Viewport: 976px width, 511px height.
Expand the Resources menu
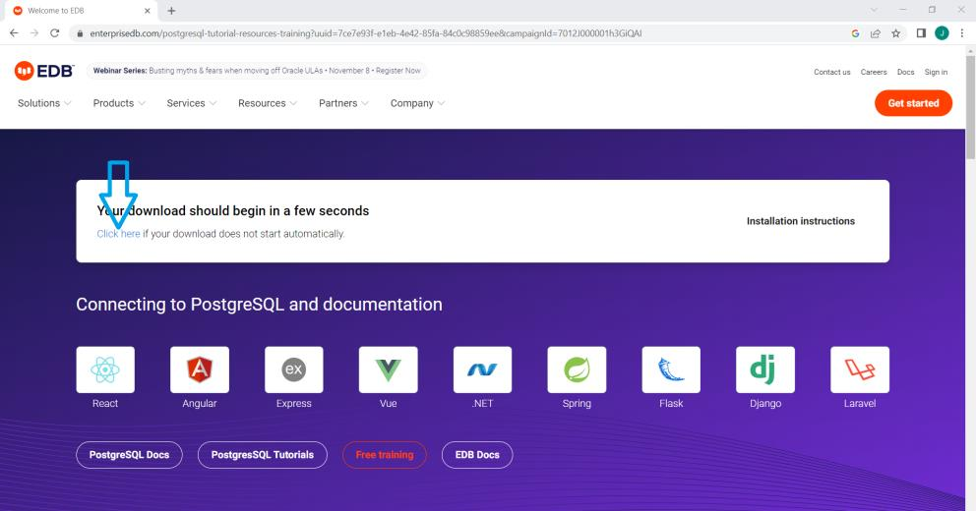pos(267,103)
